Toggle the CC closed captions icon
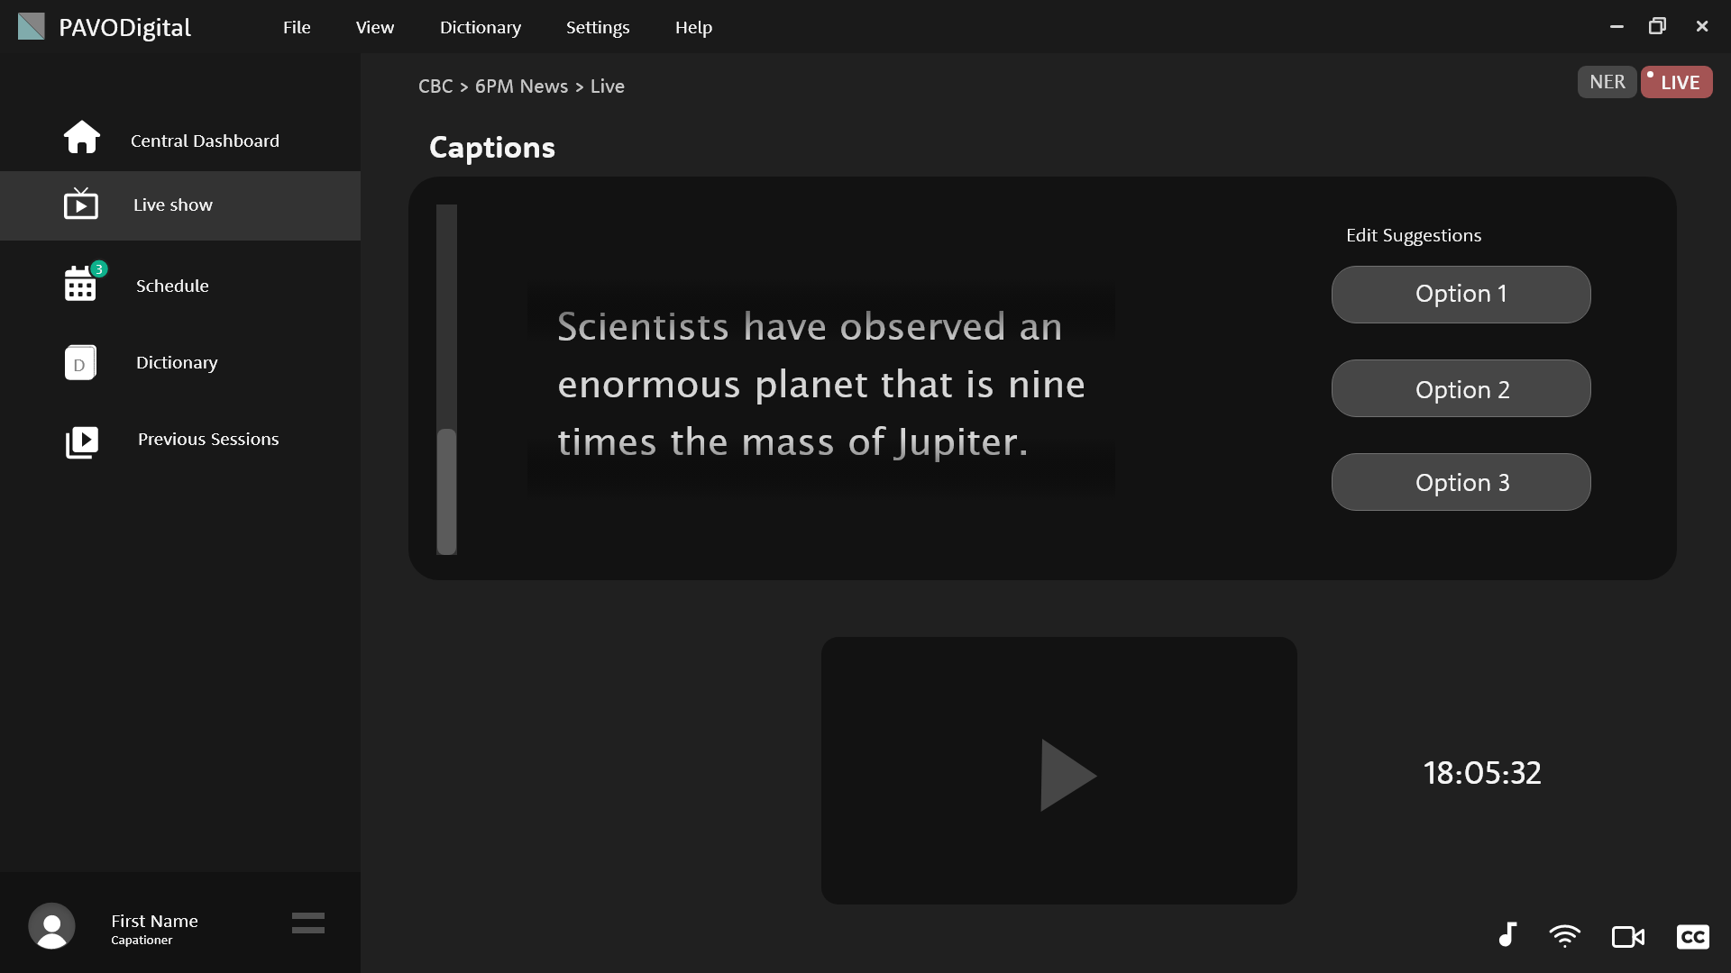1731x973 pixels. click(x=1692, y=937)
